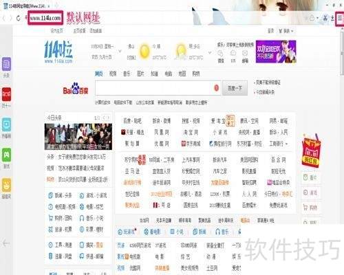Open the today's headline news thumbnail

[78, 137]
